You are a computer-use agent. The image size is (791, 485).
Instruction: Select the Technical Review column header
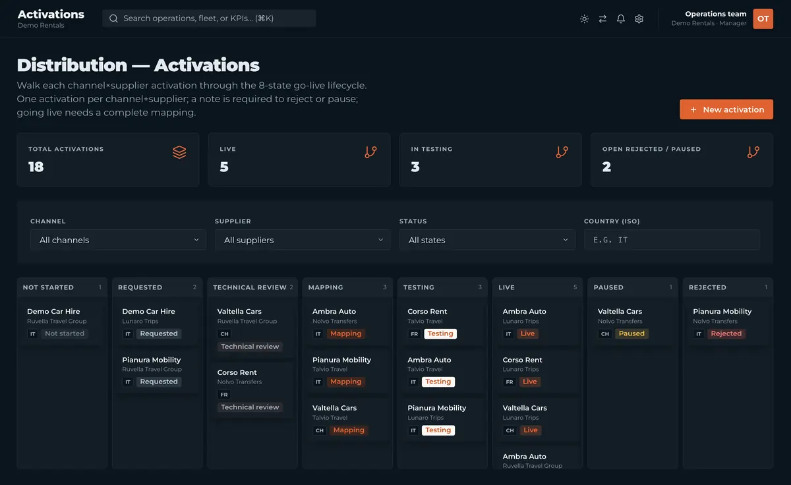tap(252, 287)
